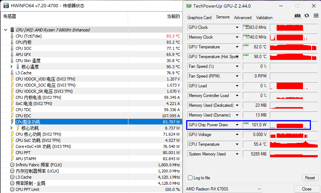Click the Reset button

pos(310,178)
